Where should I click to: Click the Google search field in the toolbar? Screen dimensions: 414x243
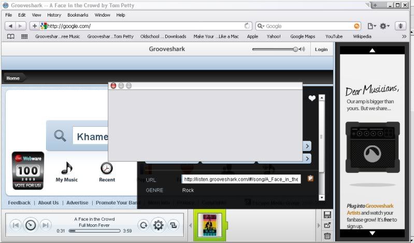(309, 26)
